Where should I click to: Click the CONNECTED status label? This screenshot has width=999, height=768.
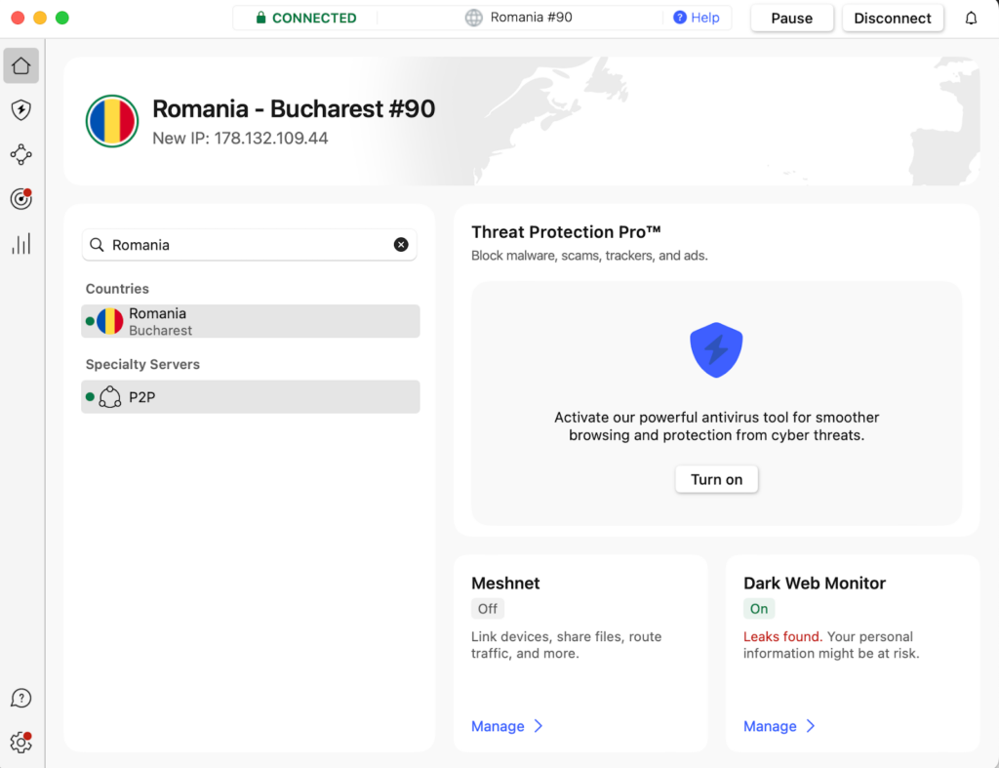pos(314,18)
